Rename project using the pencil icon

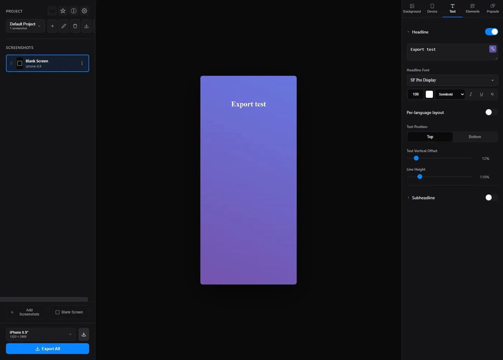pos(64,26)
